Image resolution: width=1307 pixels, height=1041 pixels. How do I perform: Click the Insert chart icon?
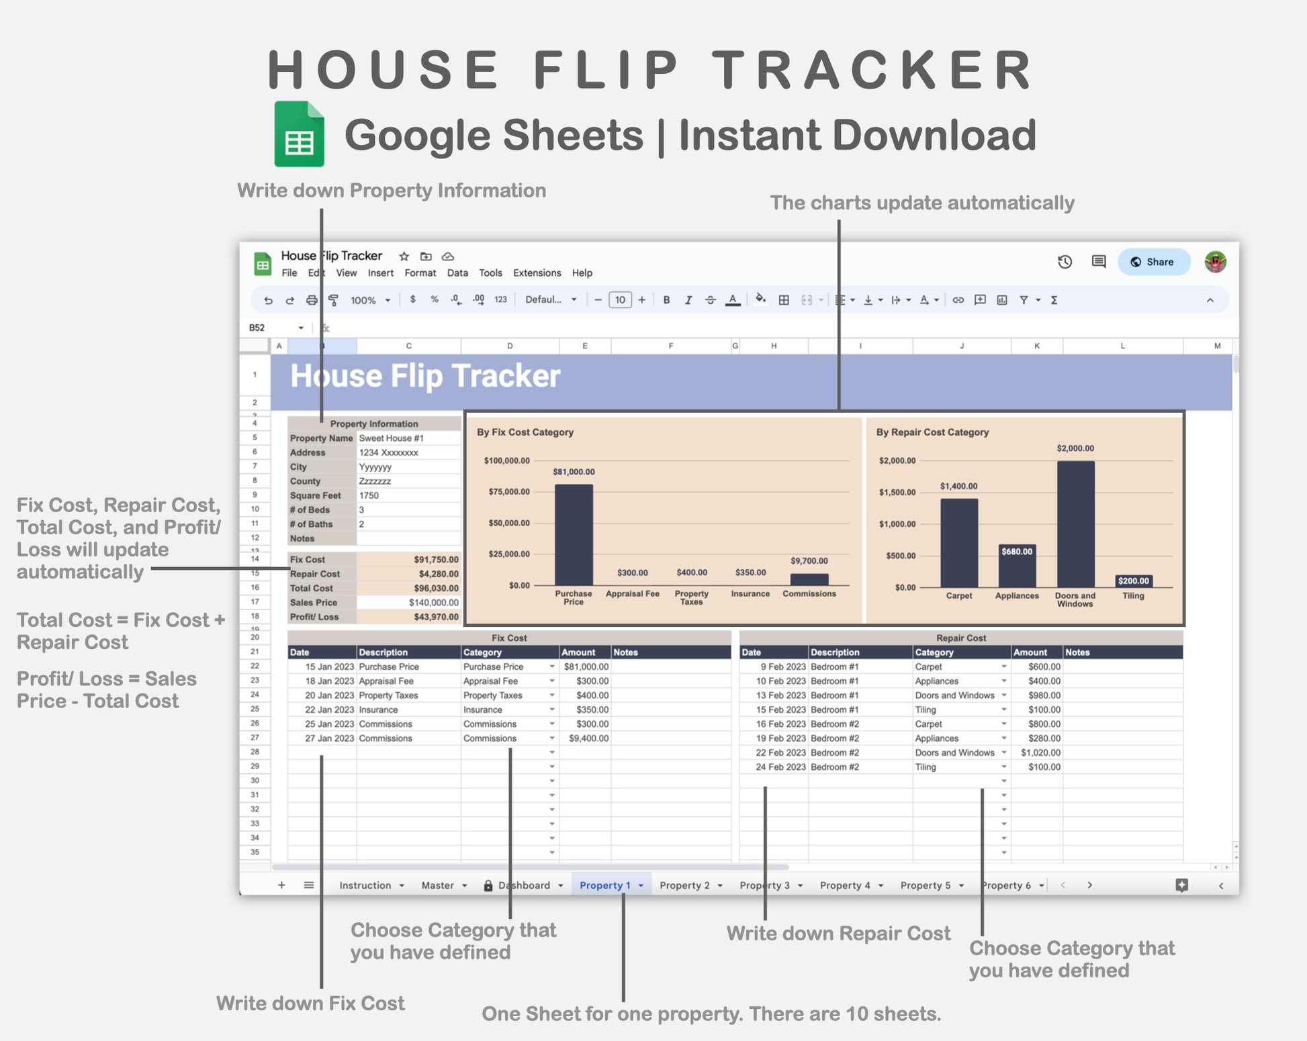[x=1002, y=301]
